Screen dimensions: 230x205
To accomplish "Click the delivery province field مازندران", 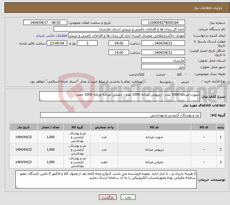I will 163,60.
